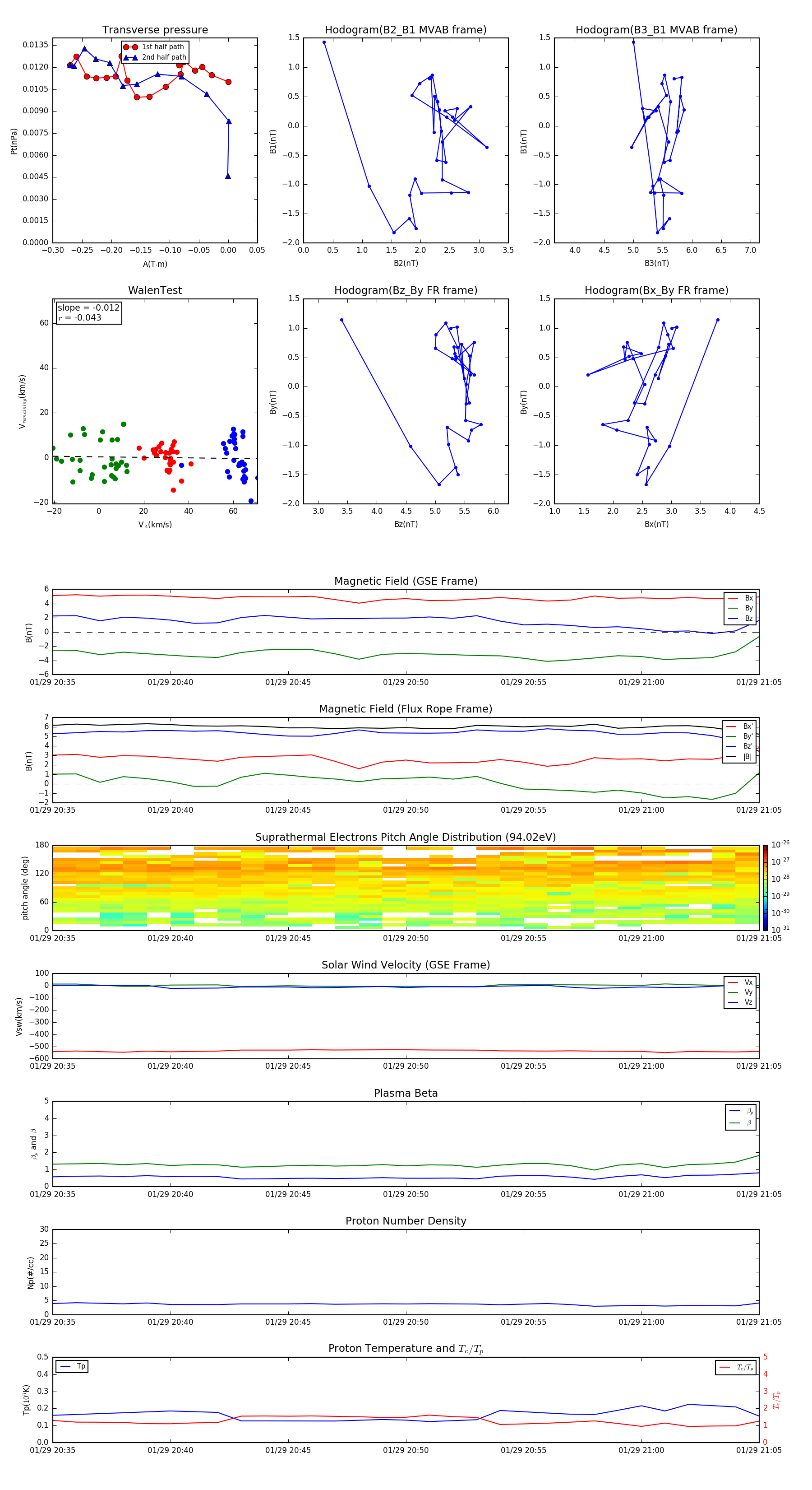The height and width of the screenshot is (1490, 812).
Task: Click the WalenTest 'V_A(km/s)' axis label
Action: 155,525
